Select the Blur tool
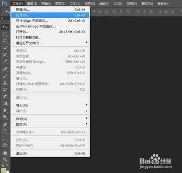 pyautogui.click(x=5, y=110)
